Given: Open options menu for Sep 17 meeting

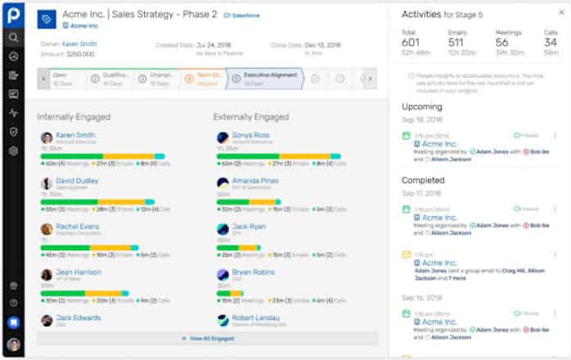Looking at the screenshot, I should [x=555, y=209].
